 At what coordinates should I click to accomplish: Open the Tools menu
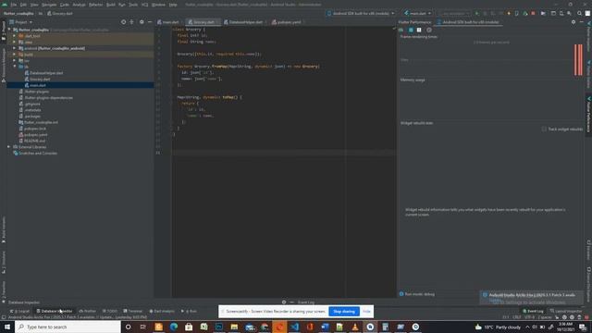133,5
